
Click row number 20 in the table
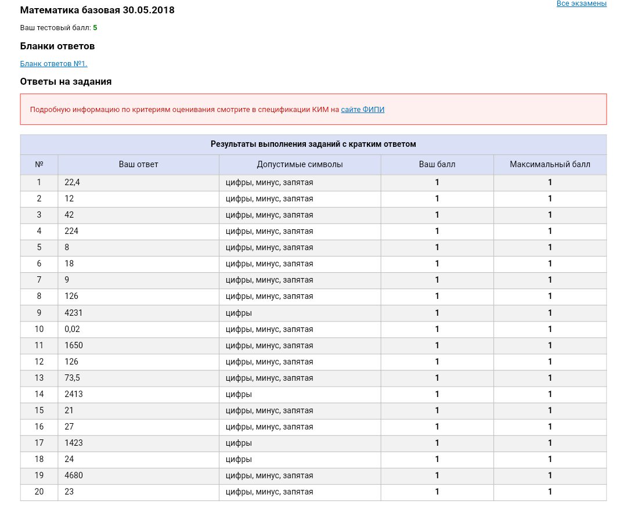click(39, 492)
